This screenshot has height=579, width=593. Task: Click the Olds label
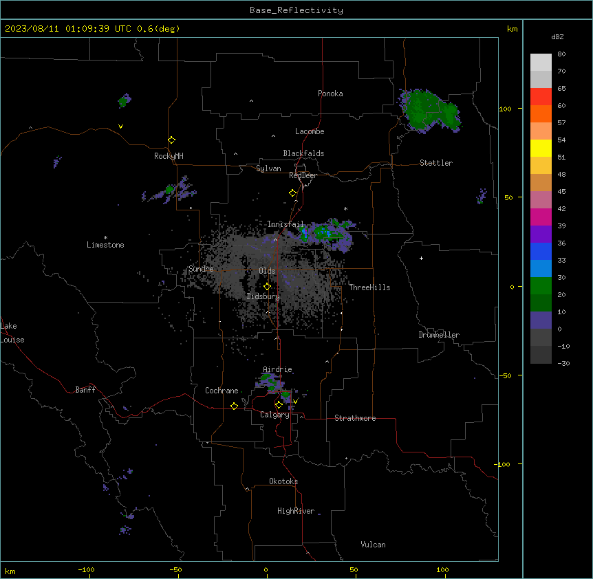tap(267, 271)
